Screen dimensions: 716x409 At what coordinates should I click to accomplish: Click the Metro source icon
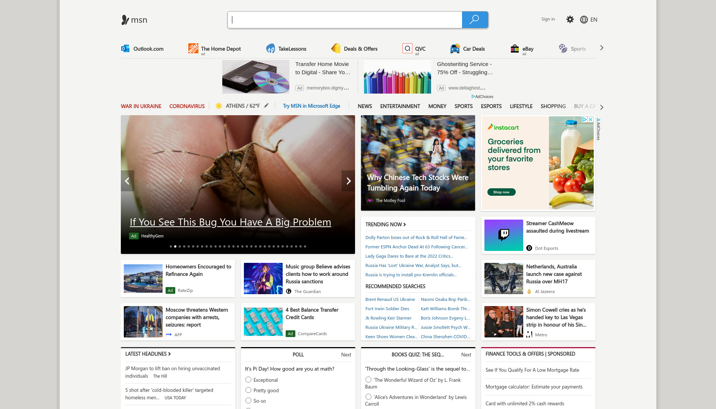529,334
